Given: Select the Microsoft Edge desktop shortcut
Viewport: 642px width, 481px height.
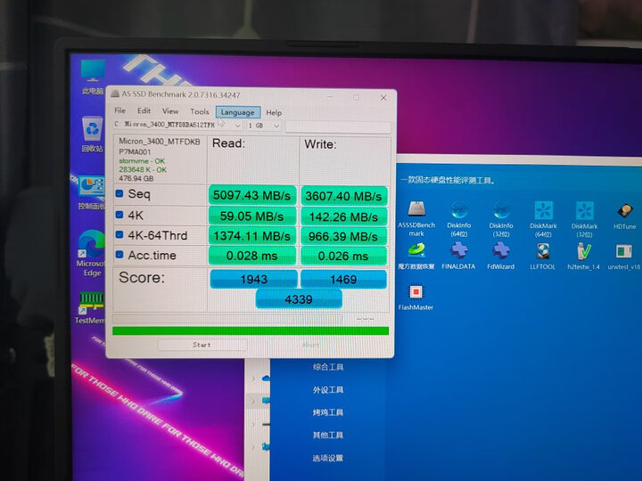Looking at the screenshot, I should 91,253.
